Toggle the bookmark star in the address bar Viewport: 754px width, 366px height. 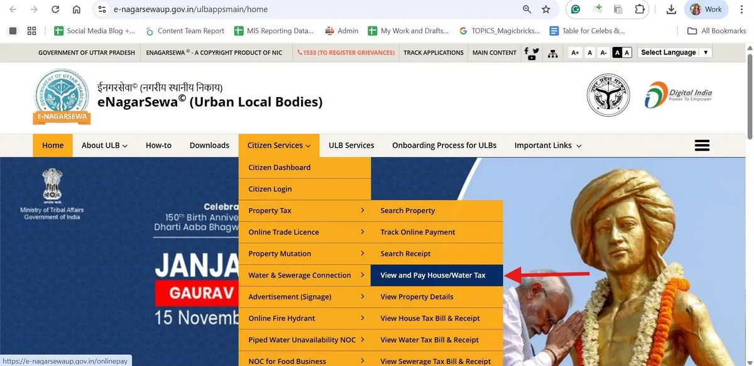pyautogui.click(x=546, y=9)
